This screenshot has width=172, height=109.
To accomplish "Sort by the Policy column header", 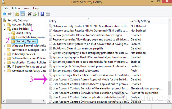I will click(x=88, y=21).
